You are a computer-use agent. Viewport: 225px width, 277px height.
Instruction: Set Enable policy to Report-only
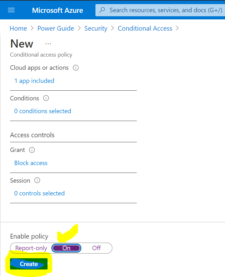pos(31,248)
